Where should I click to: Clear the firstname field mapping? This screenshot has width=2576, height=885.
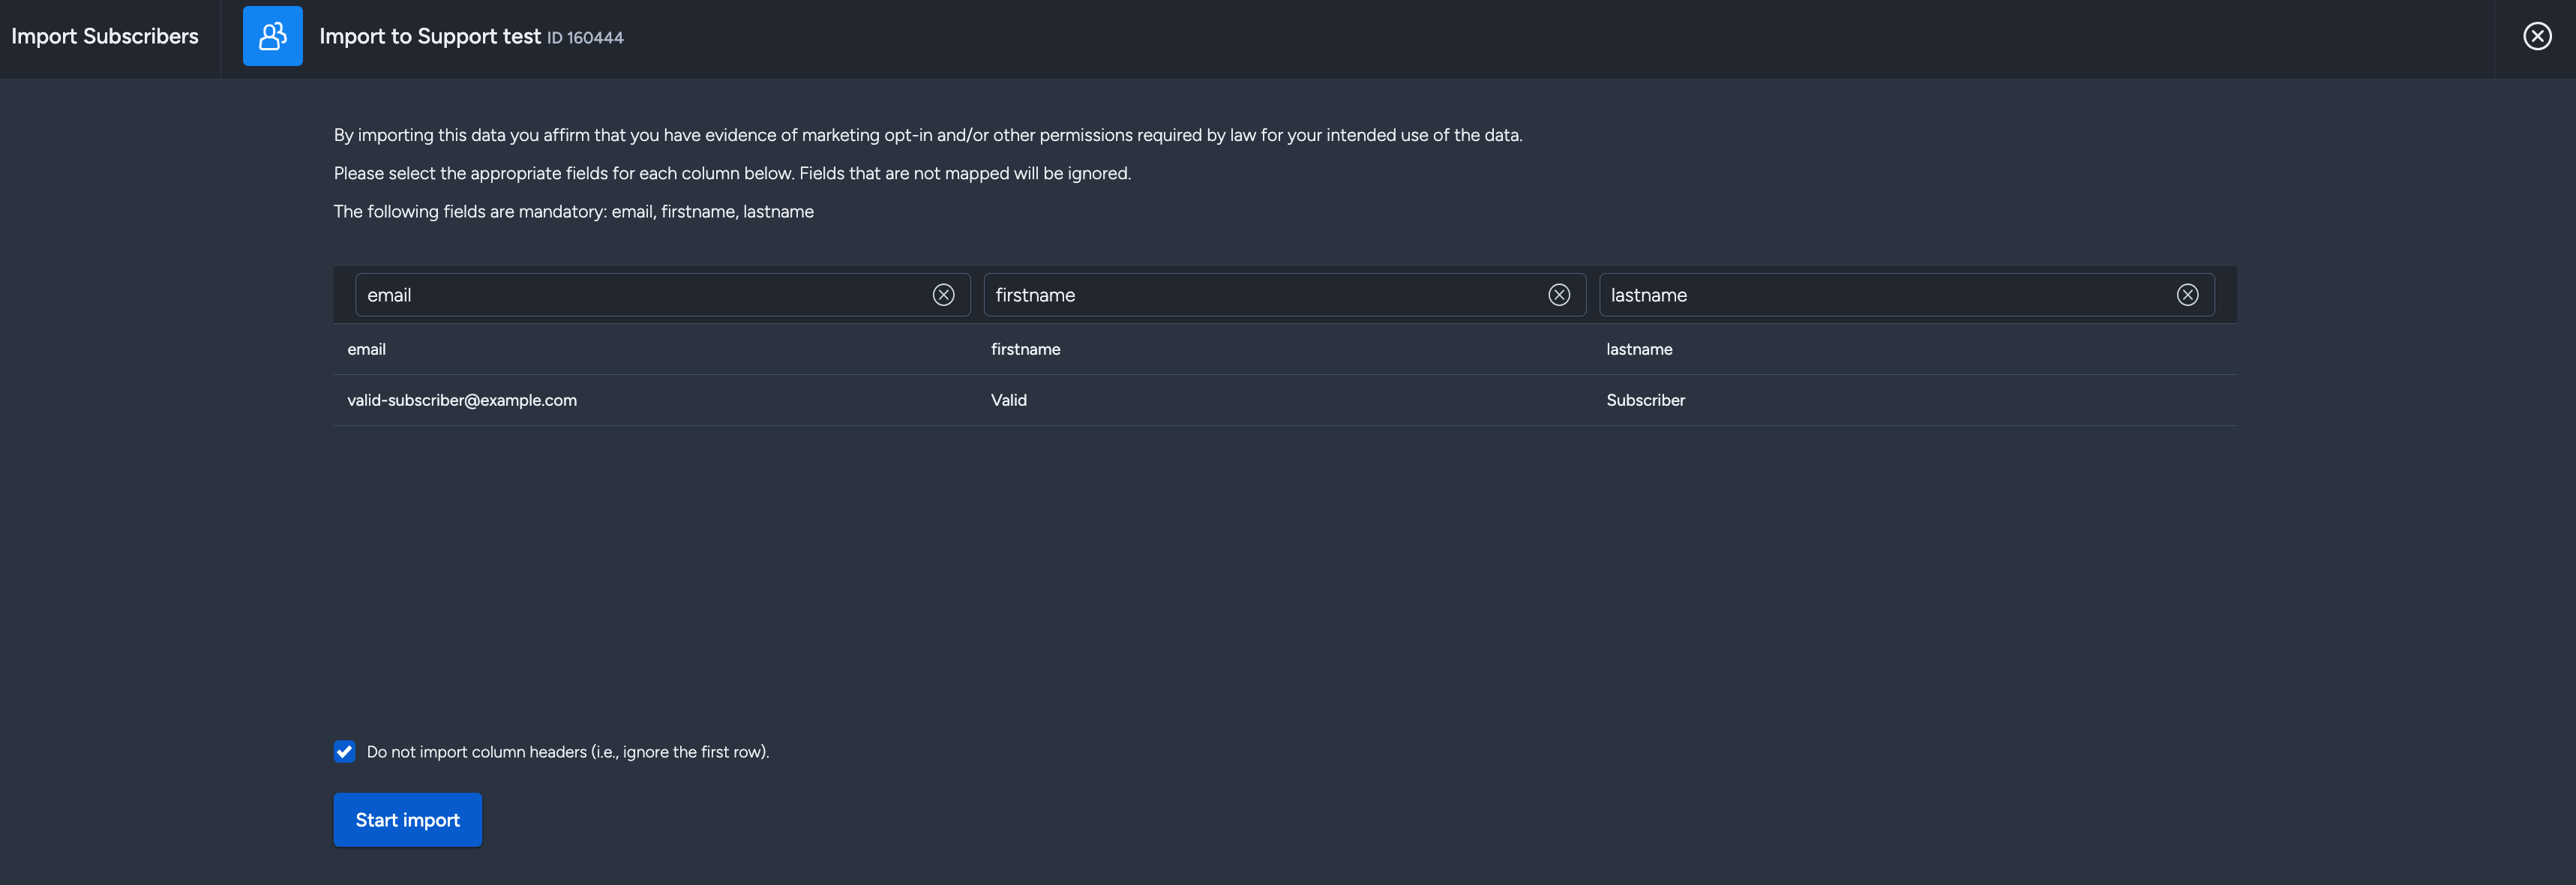click(x=1558, y=295)
